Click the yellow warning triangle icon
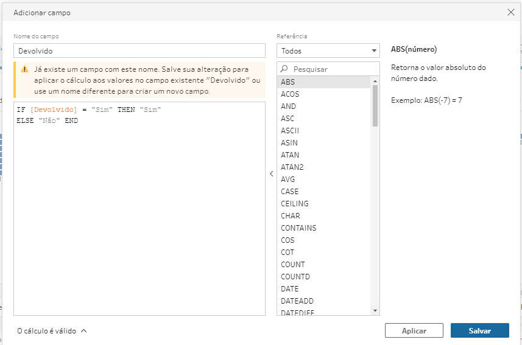 [24, 69]
